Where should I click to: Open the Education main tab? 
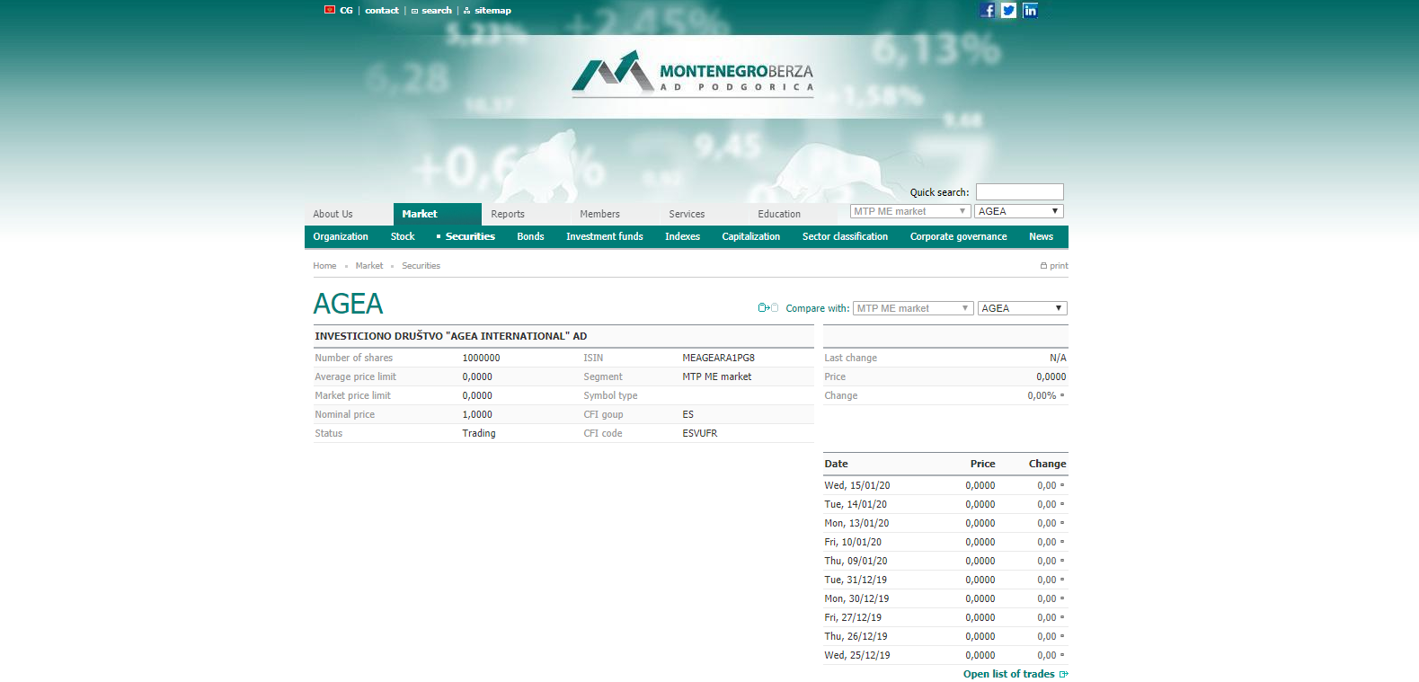(x=778, y=214)
